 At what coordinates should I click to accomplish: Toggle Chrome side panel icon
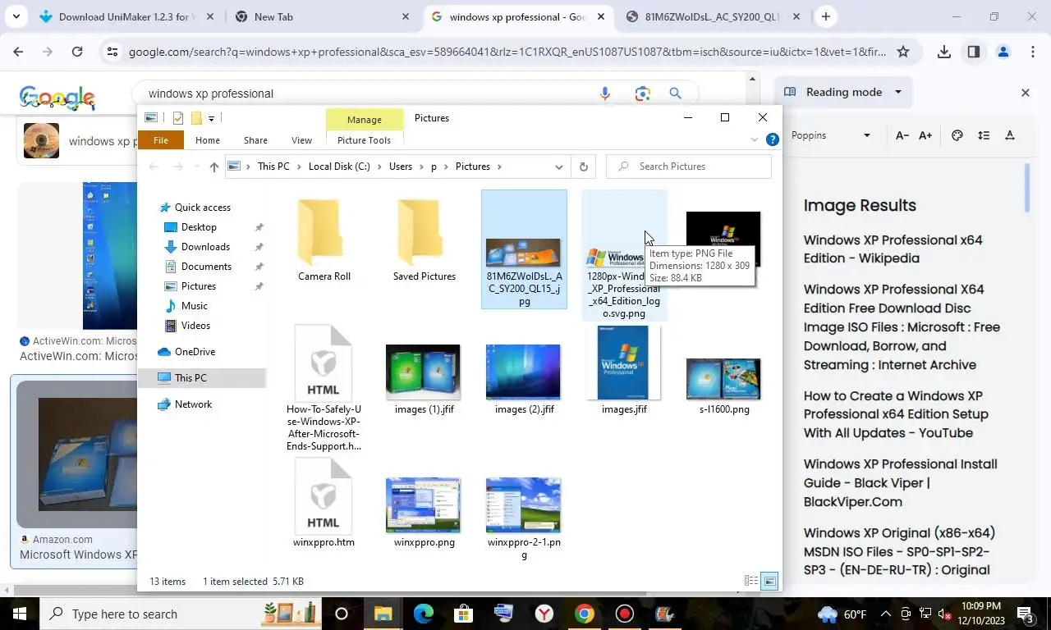tap(974, 52)
